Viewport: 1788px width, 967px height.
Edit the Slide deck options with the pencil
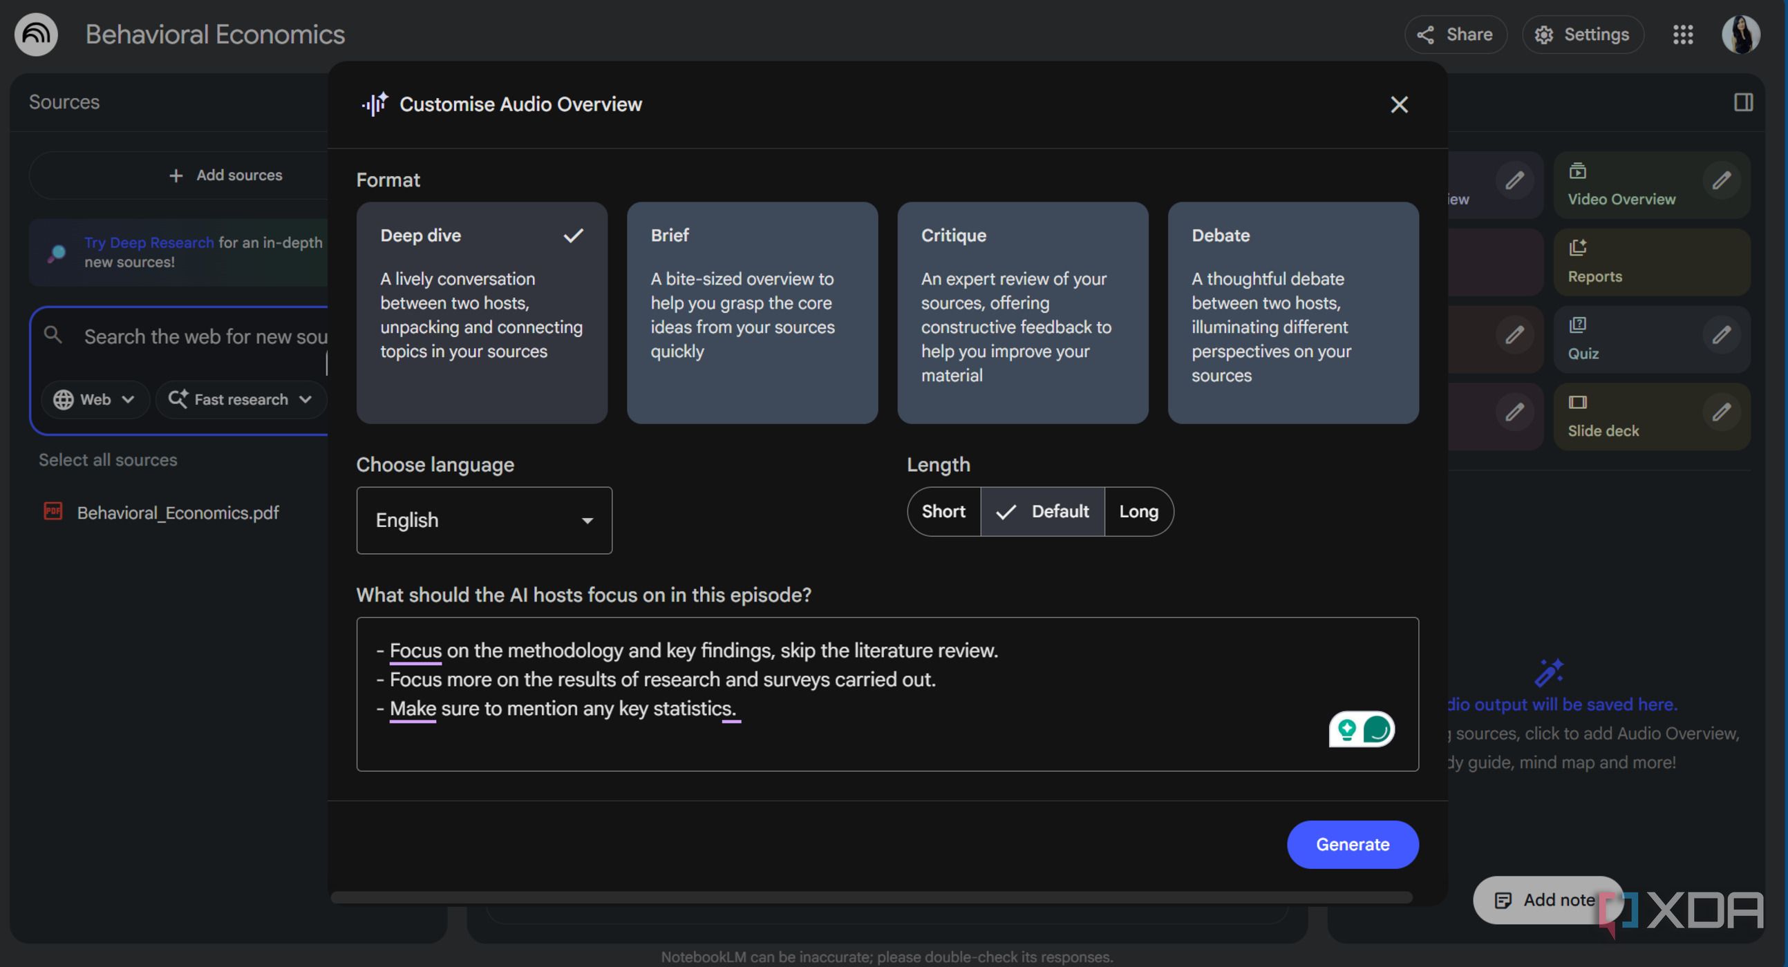[x=1721, y=413]
